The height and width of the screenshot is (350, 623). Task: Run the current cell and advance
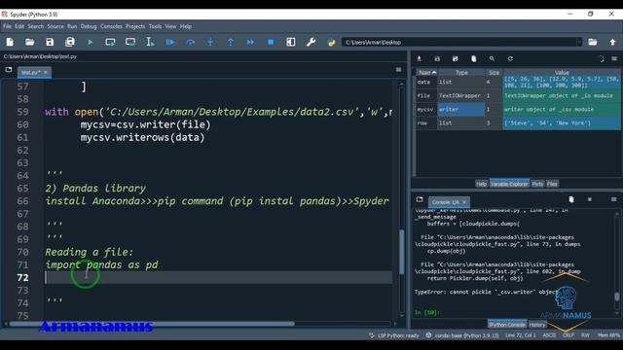coord(130,42)
